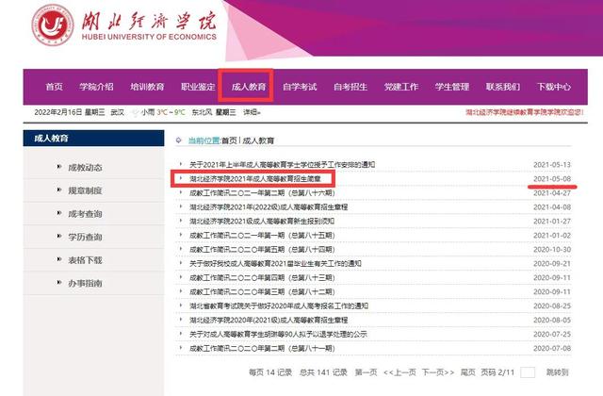This screenshot has height=396, width=603.
Task: Select 联系我们 in navigation
Action: pos(503,87)
